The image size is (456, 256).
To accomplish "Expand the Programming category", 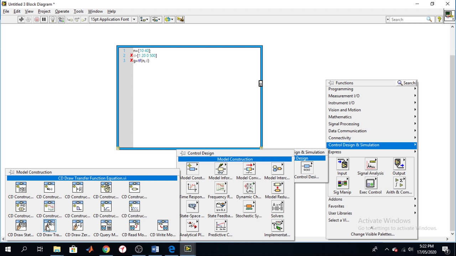I will coord(372,89).
